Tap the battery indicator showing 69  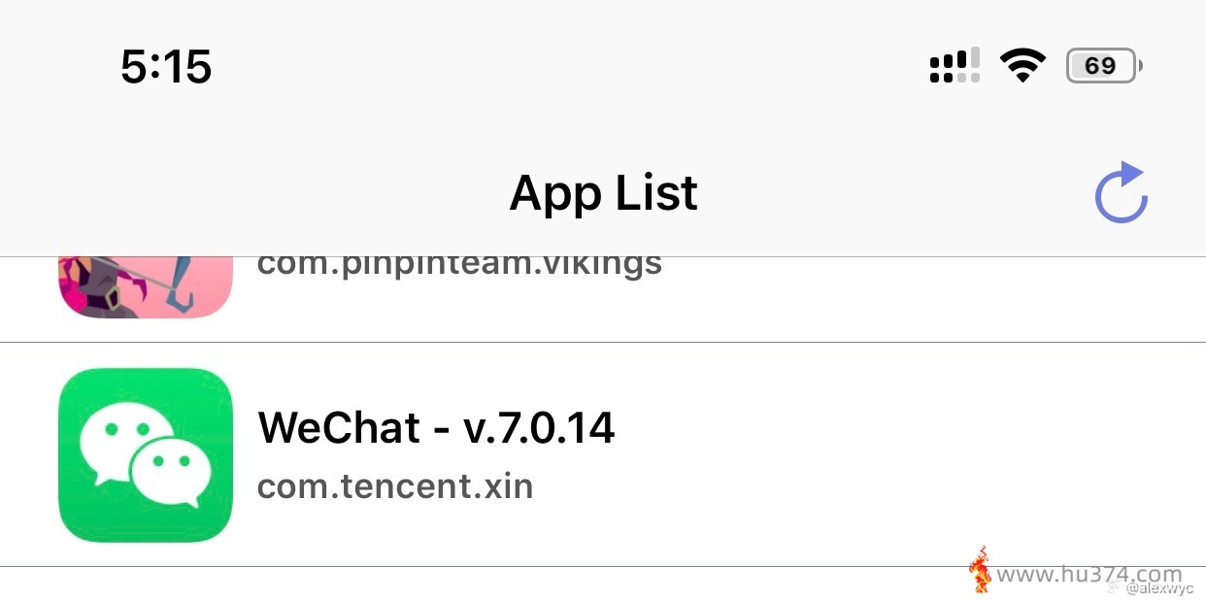point(1104,66)
